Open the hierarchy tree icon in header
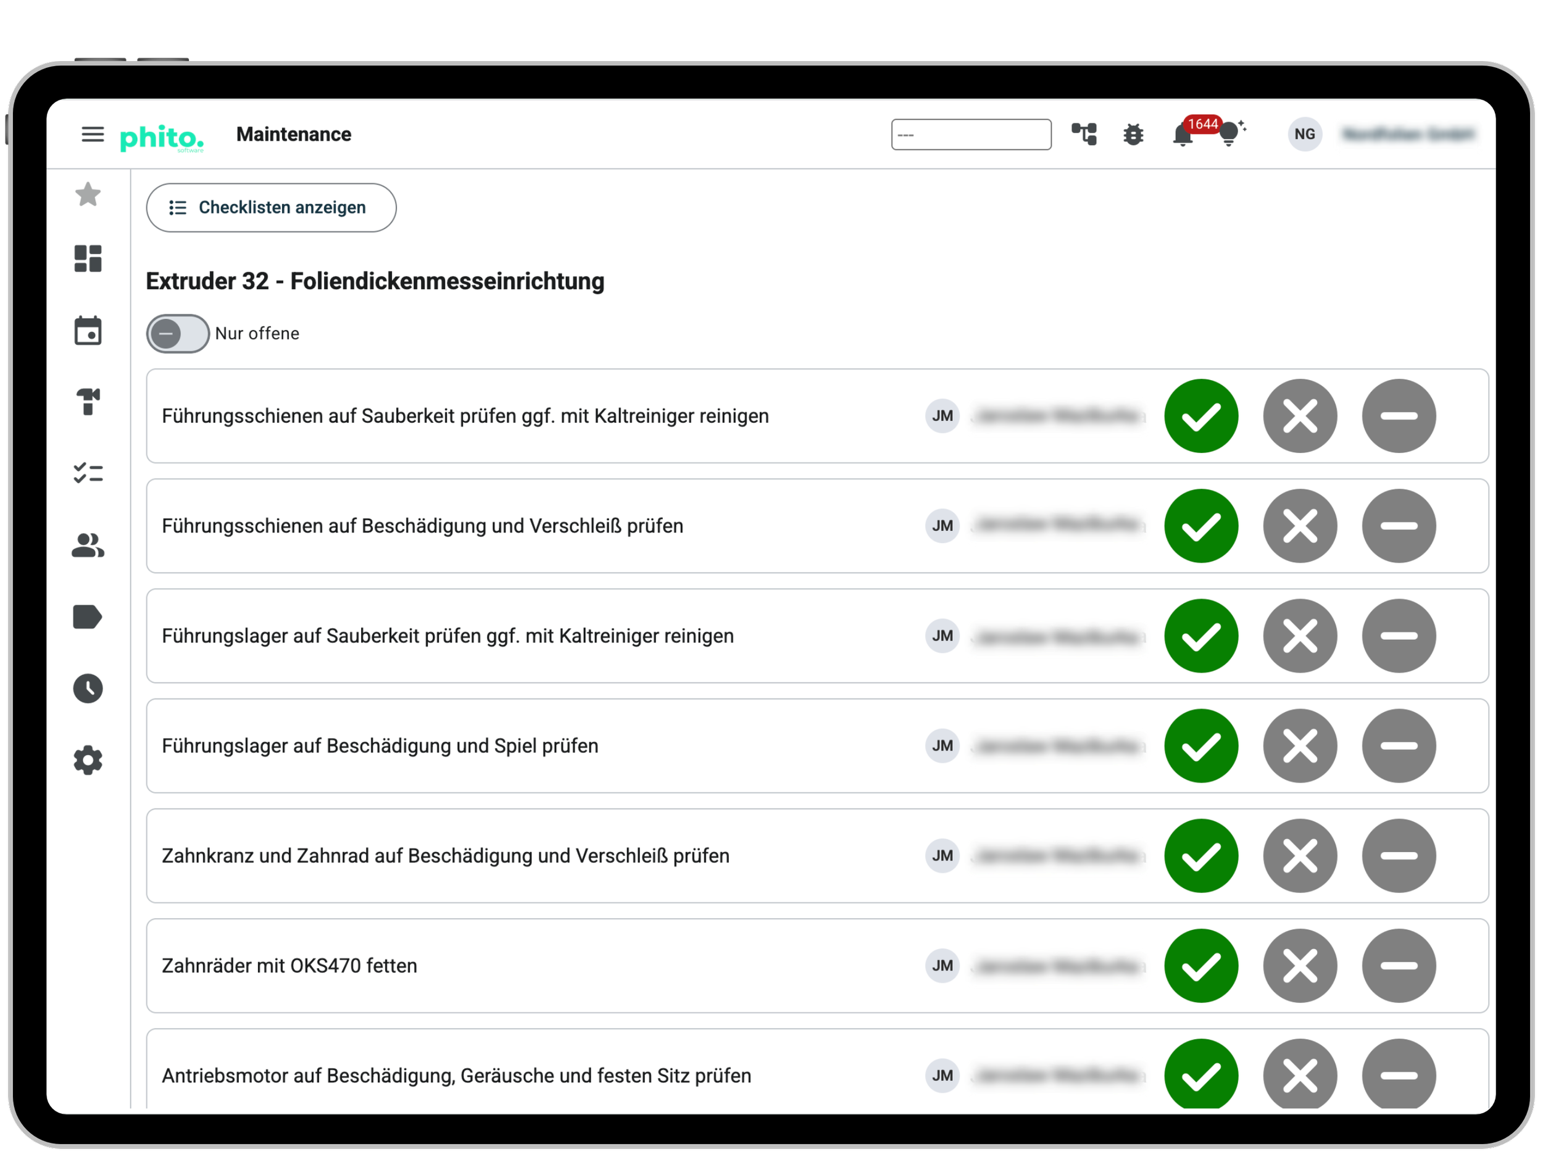The width and height of the screenshot is (1543, 1157). coord(1084,134)
